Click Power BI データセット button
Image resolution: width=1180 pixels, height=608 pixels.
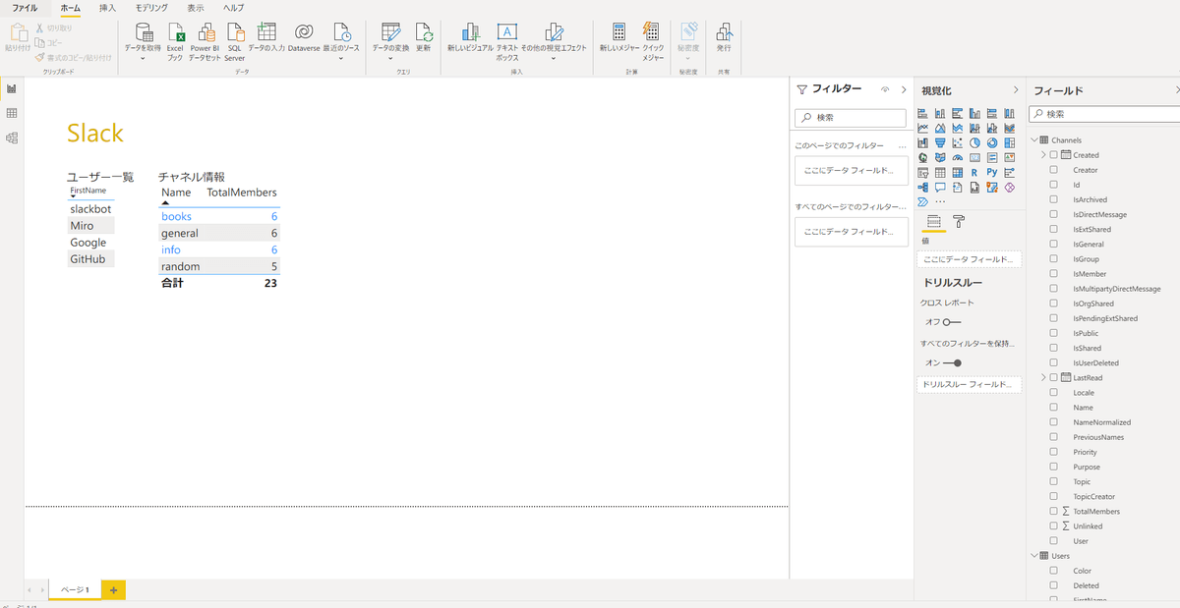(x=205, y=40)
